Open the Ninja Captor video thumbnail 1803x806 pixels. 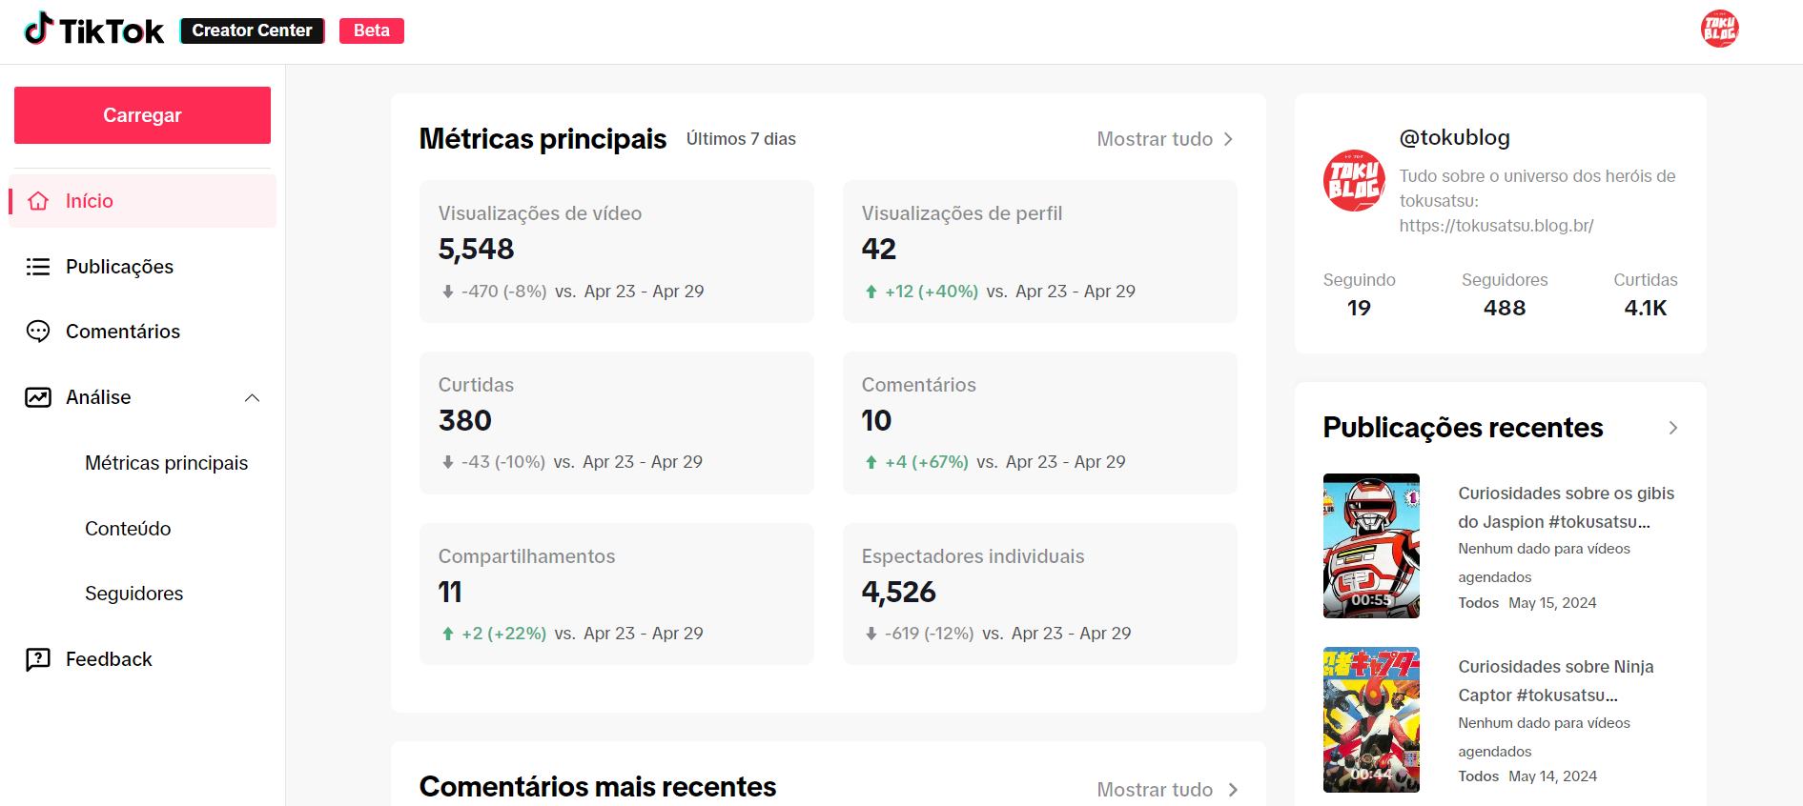pyautogui.click(x=1371, y=720)
